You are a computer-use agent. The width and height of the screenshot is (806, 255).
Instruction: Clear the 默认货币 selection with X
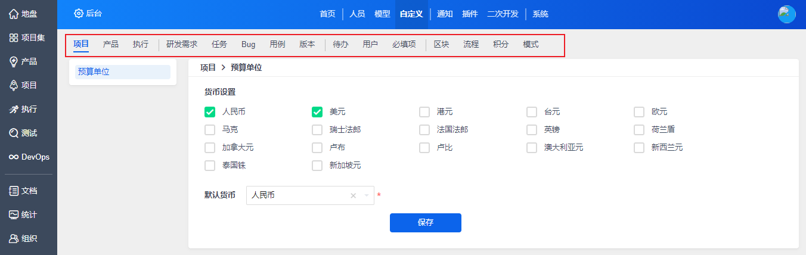click(353, 195)
